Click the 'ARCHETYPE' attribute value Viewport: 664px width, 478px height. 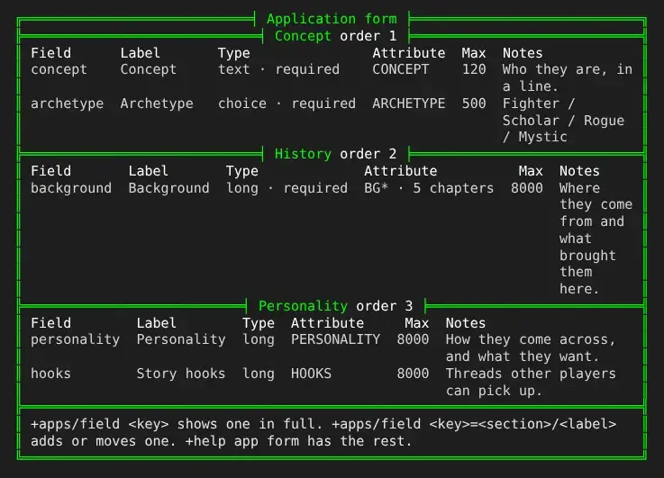[x=409, y=104]
